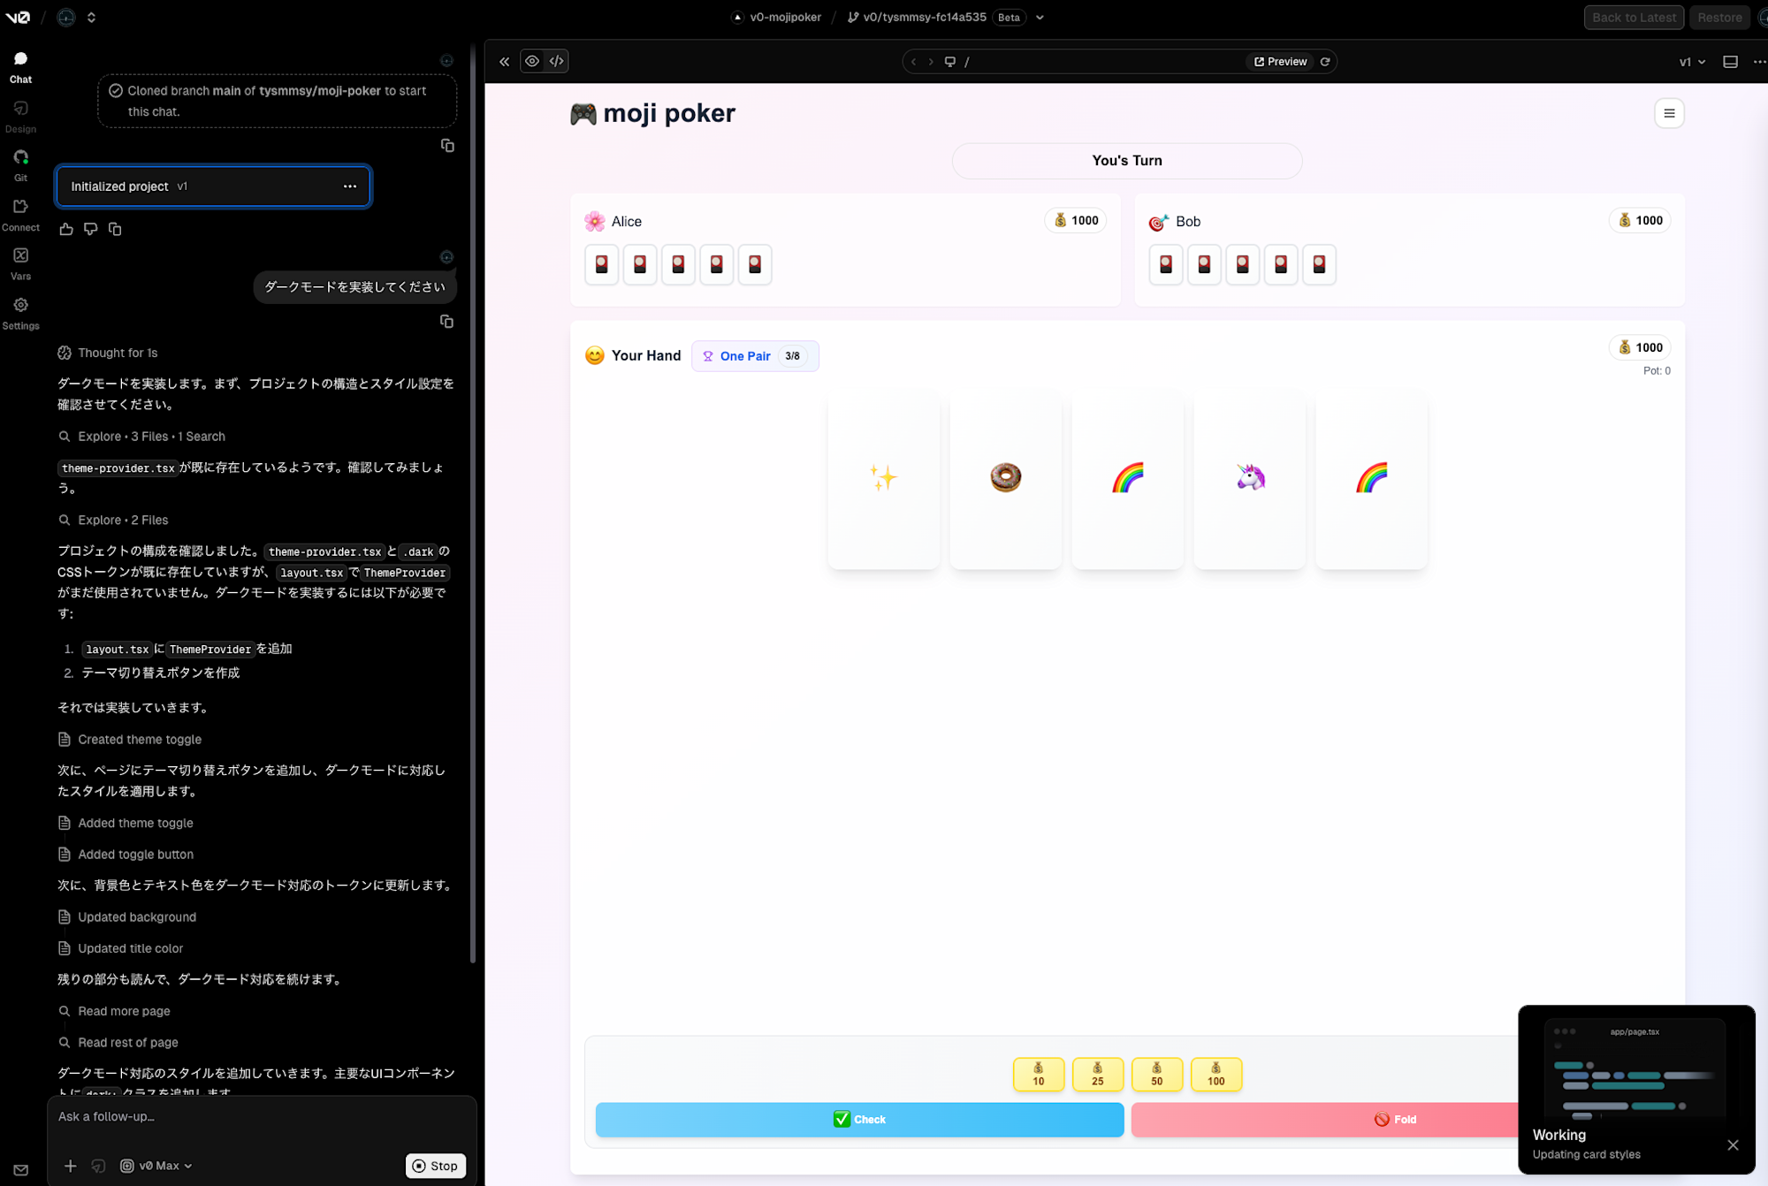Open the Vars sidebar panel

pyautogui.click(x=20, y=263)
